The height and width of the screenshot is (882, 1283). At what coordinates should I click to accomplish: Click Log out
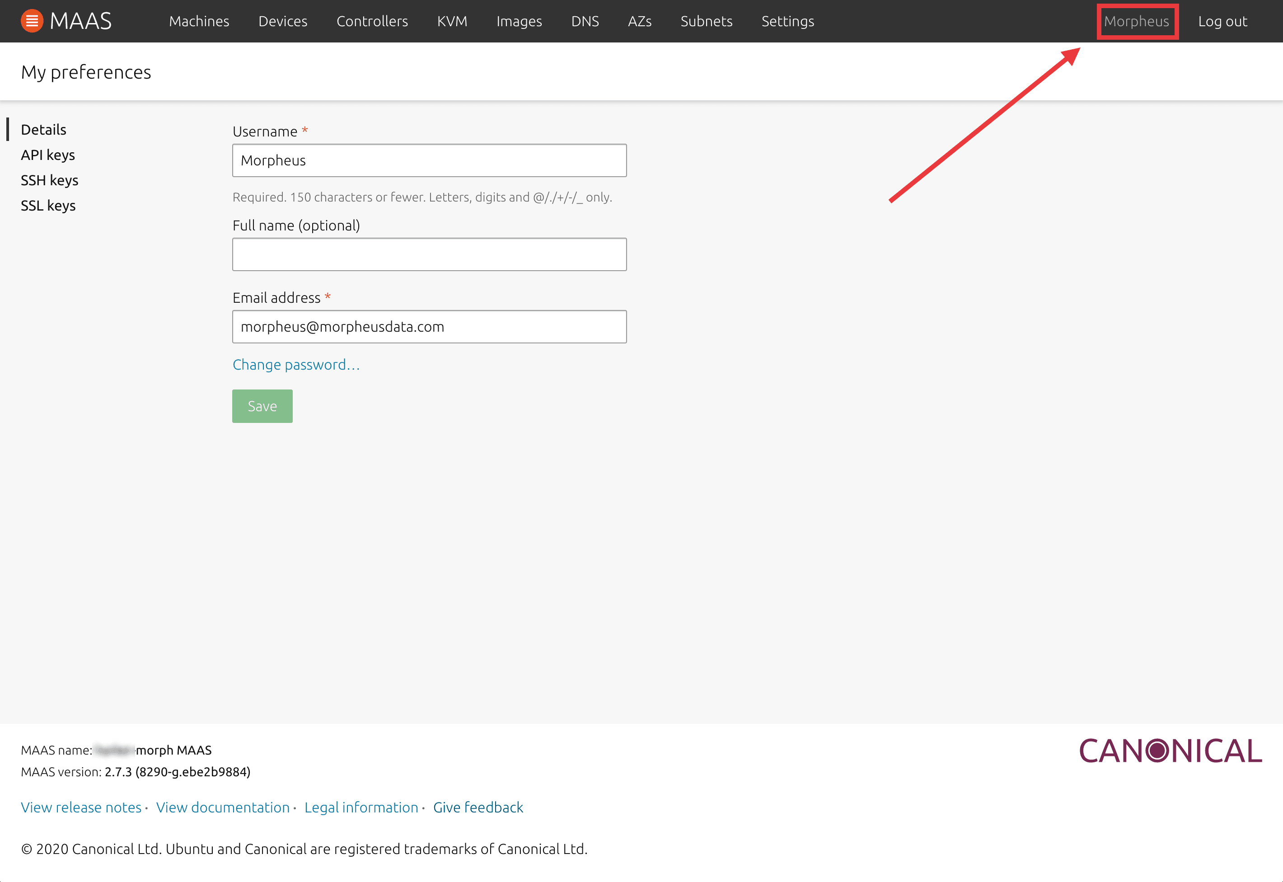[x=1222, y=21]
